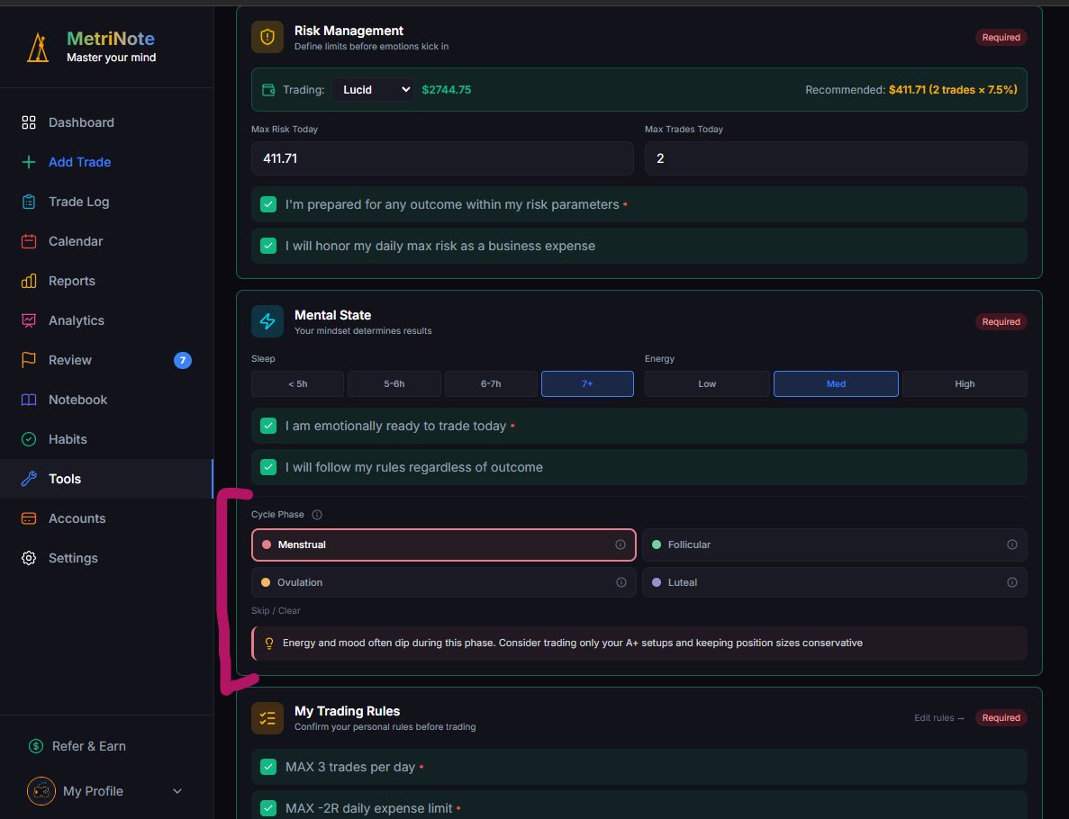Screen dimensions: 1069x819
Task: Click the Mental State lightning icon
Action: (x=267, y=321)
